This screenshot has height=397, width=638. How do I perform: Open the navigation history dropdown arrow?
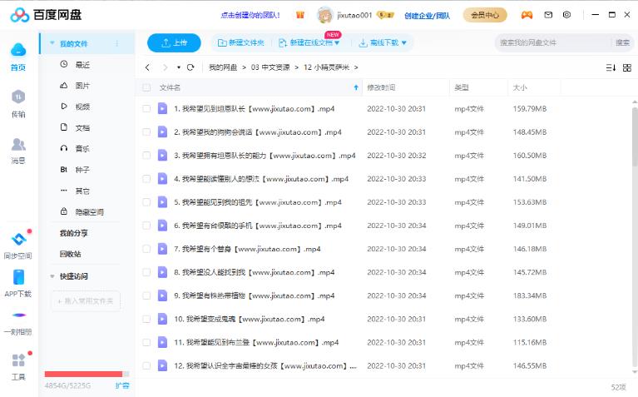pyautogui.click(x=179, y=67)
